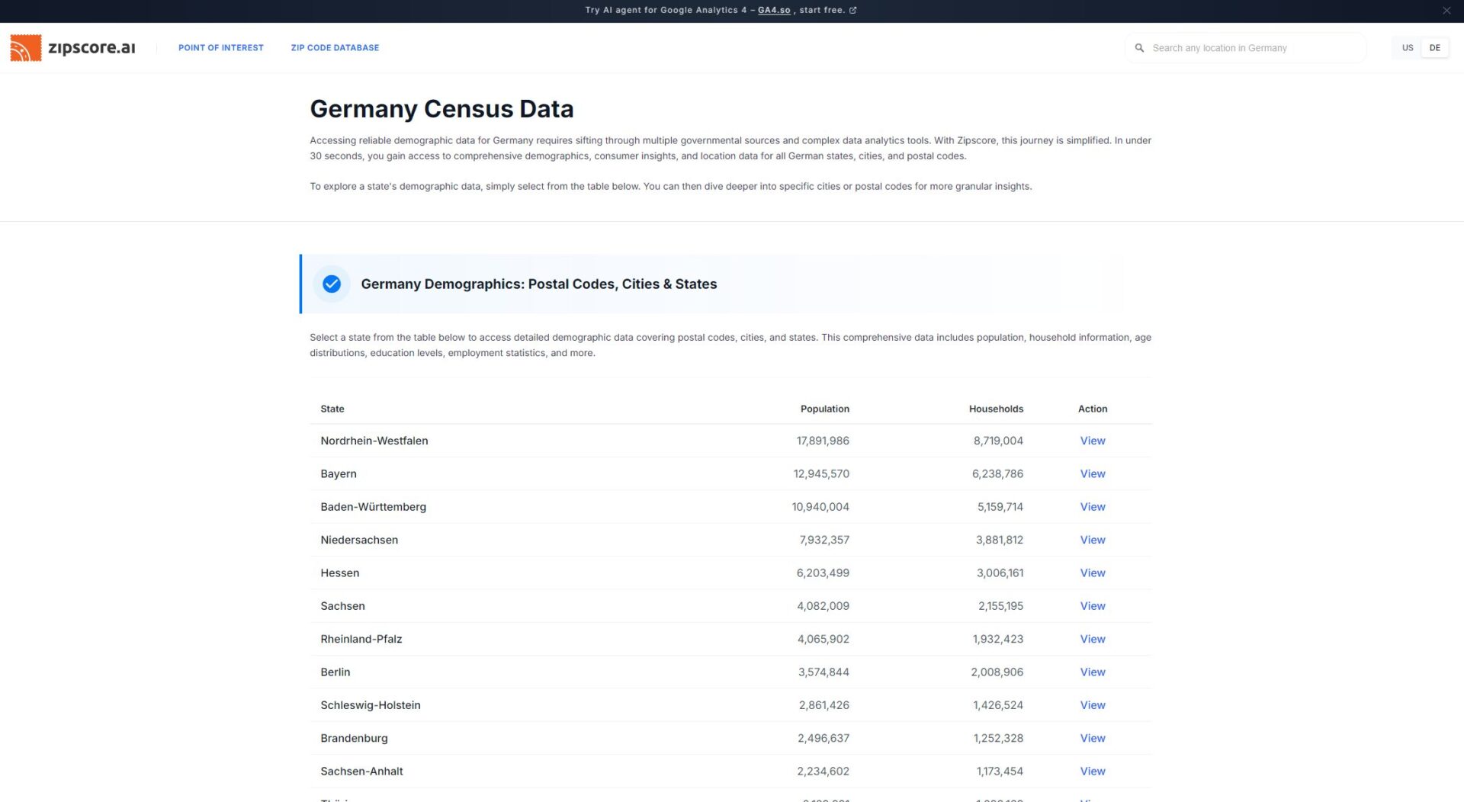1464x802 pixels.
Task: Select DE country toggle option
Action: 1434,48
